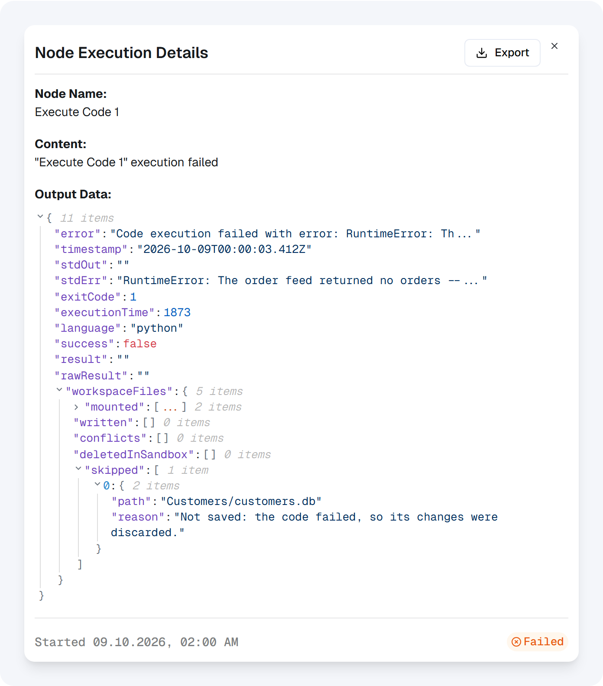This screenshot has width=603, height=686.
Task: Click the Export button
Action: [x=502, y=53]
